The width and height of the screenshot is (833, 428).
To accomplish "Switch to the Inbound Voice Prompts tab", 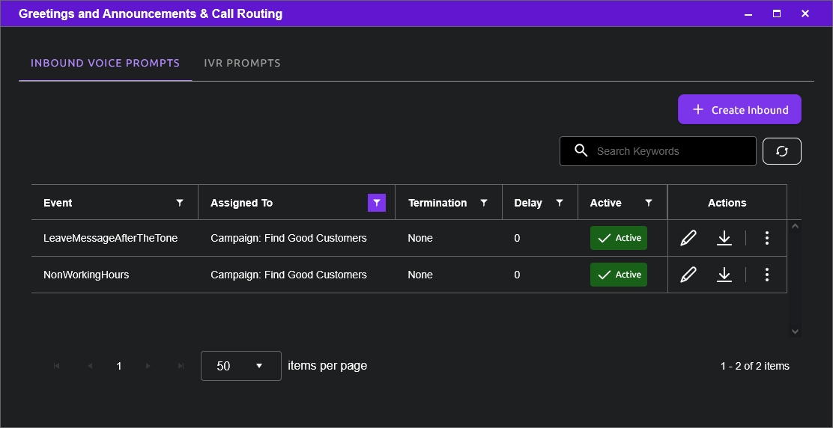I will [x=105, y=63].
